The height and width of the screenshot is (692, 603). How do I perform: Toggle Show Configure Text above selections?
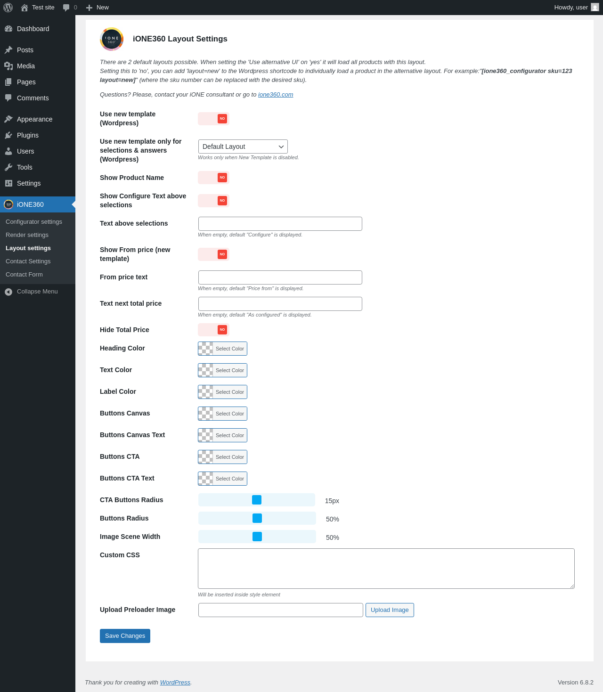click(213, 201)
